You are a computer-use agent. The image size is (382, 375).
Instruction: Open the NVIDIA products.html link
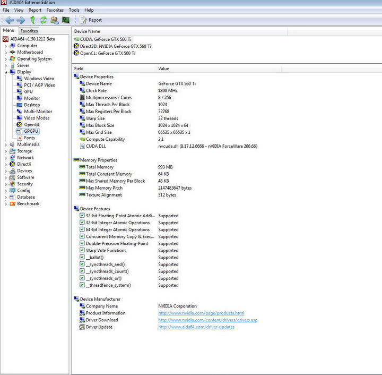(201, 313)
